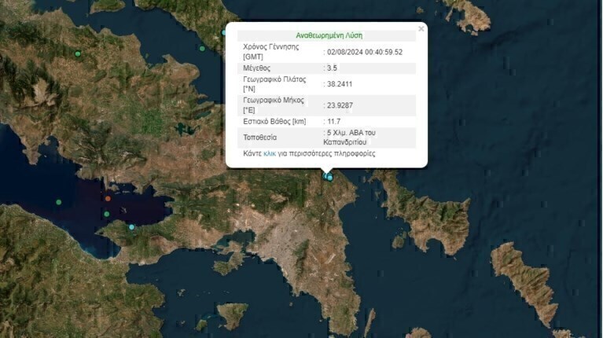Image resolution: width=603 pixels, height=338 pixels.
Task: Select the cyan marker in the gulf near the southern shore
Action: tap(132, 227)
